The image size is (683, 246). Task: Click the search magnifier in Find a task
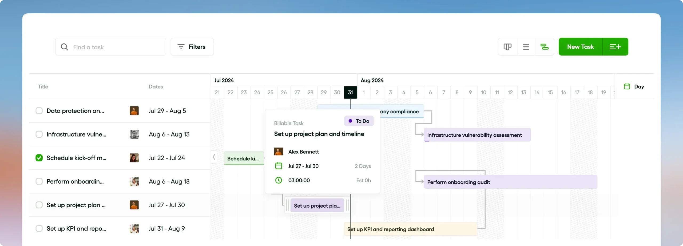pos(65,47)
